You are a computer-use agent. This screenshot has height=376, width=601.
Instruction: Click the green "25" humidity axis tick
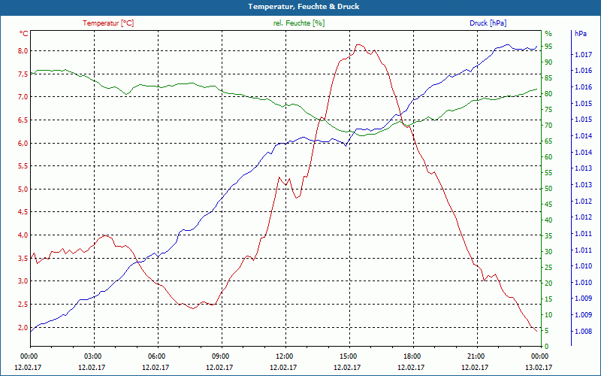tap(548, 268)
